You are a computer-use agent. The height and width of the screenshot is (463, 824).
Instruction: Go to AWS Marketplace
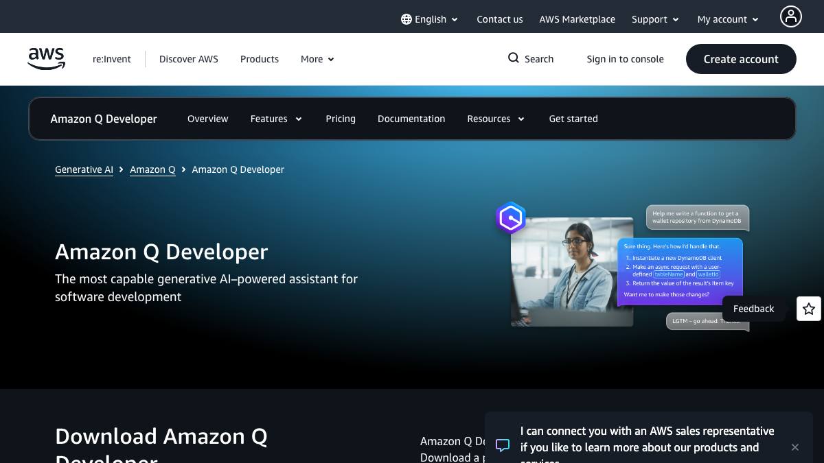point(577,19)
